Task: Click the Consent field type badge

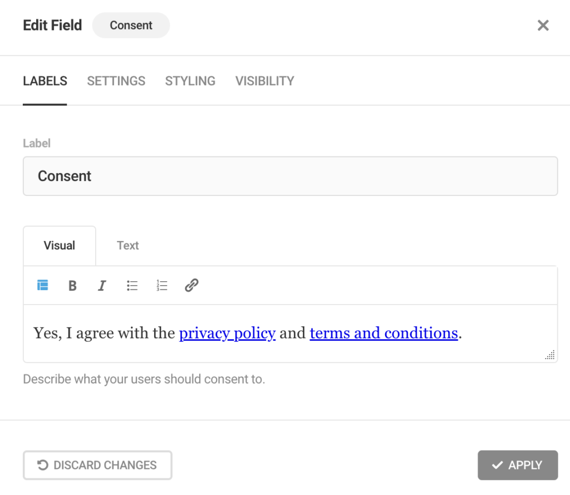Action: pos(131,26)
